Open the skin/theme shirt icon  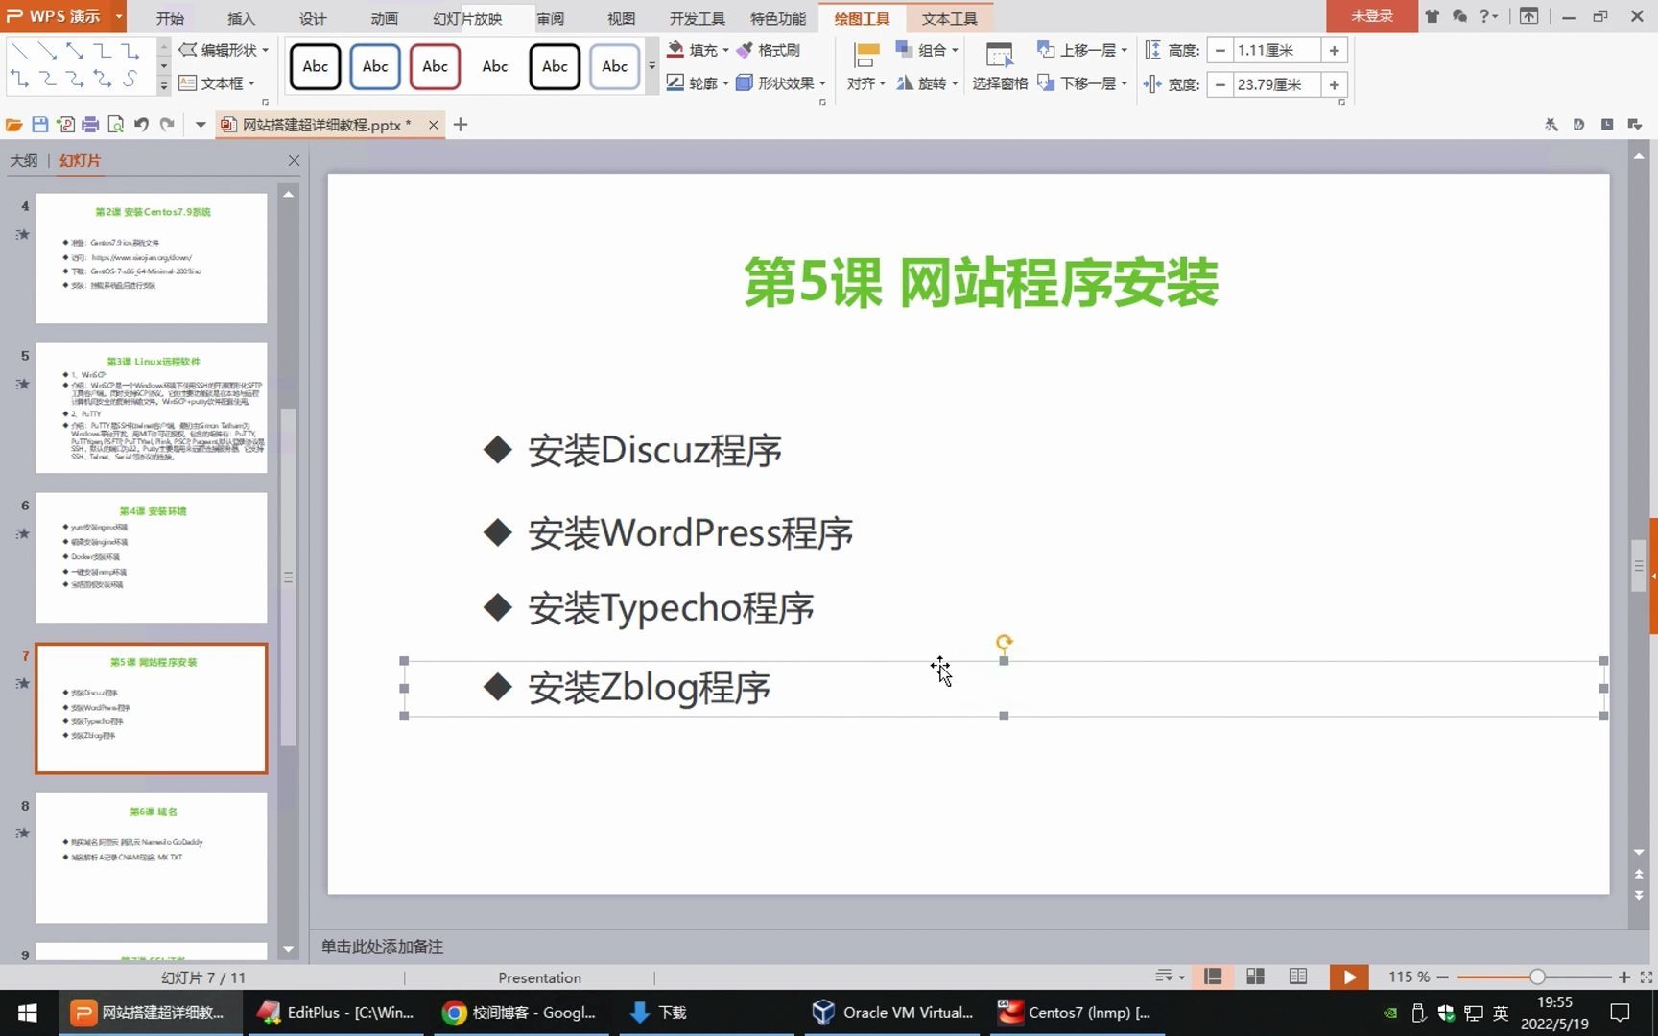tap(1432, 16)
